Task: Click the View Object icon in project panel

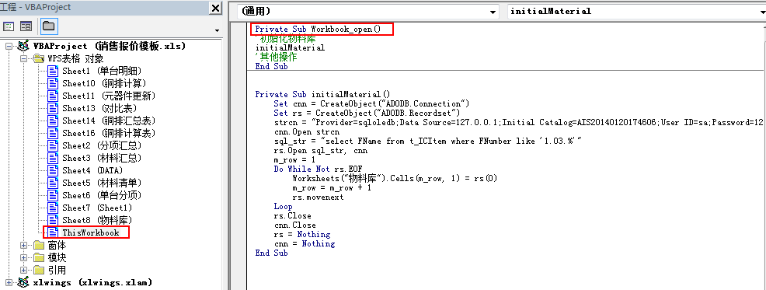Action: [x=26, y=26]
